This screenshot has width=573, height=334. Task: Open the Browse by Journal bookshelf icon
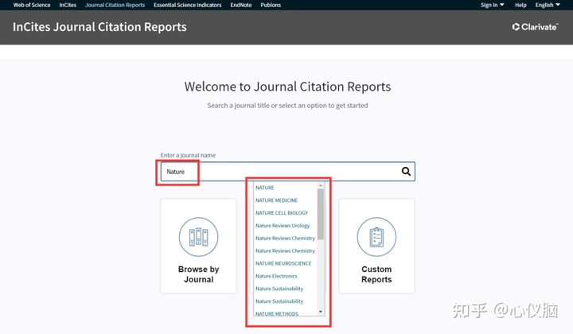click(198, 237)
